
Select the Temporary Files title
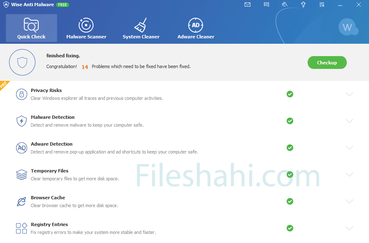49,171
